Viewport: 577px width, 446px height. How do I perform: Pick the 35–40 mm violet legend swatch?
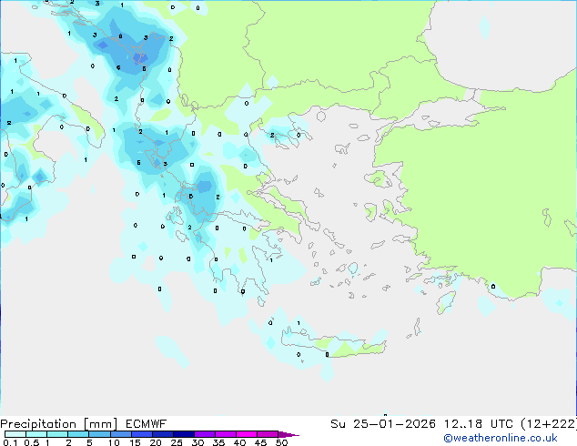point(226,434)
